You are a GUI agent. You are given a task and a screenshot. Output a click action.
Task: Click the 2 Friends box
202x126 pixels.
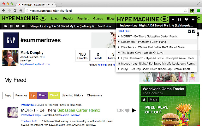click(98, 55)
